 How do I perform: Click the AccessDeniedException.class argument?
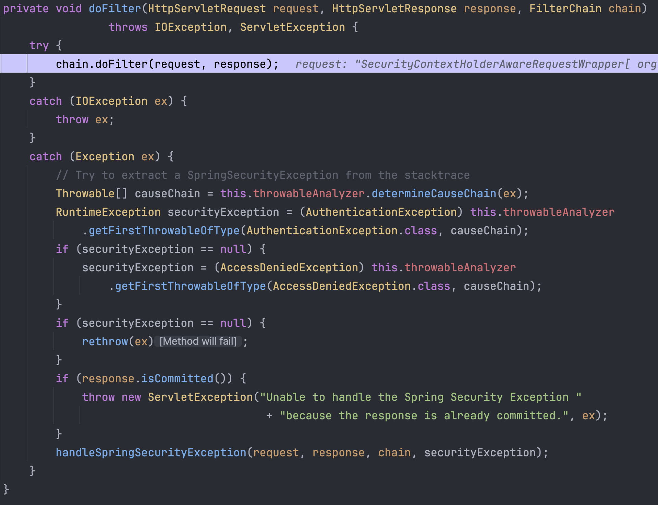coord(361,286)
